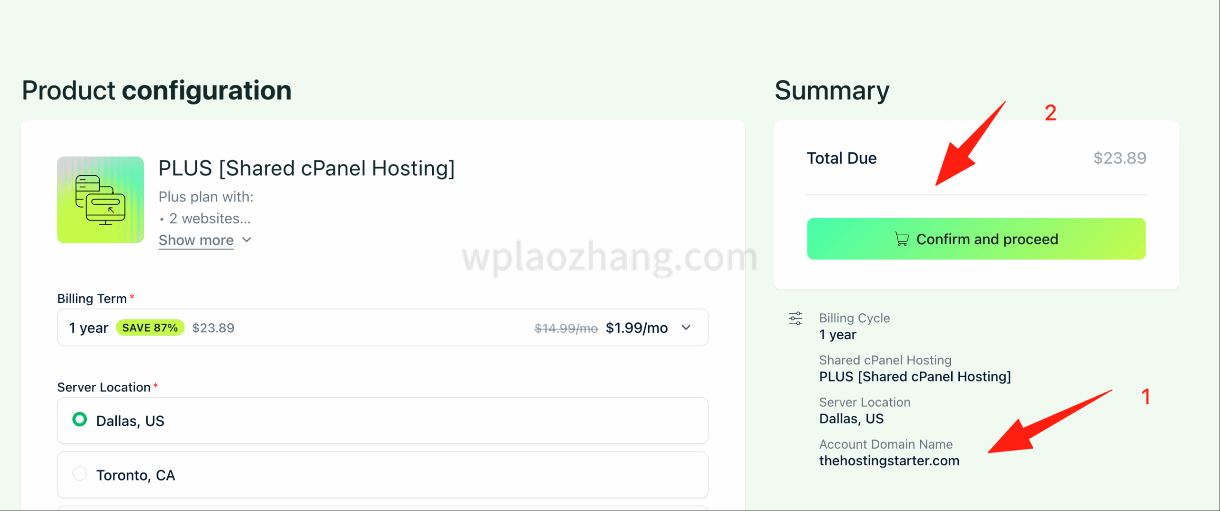Viewport: 1220px width, 511px height.
Task: Click the summary settings sliders icon
Action: click(795, 318)
